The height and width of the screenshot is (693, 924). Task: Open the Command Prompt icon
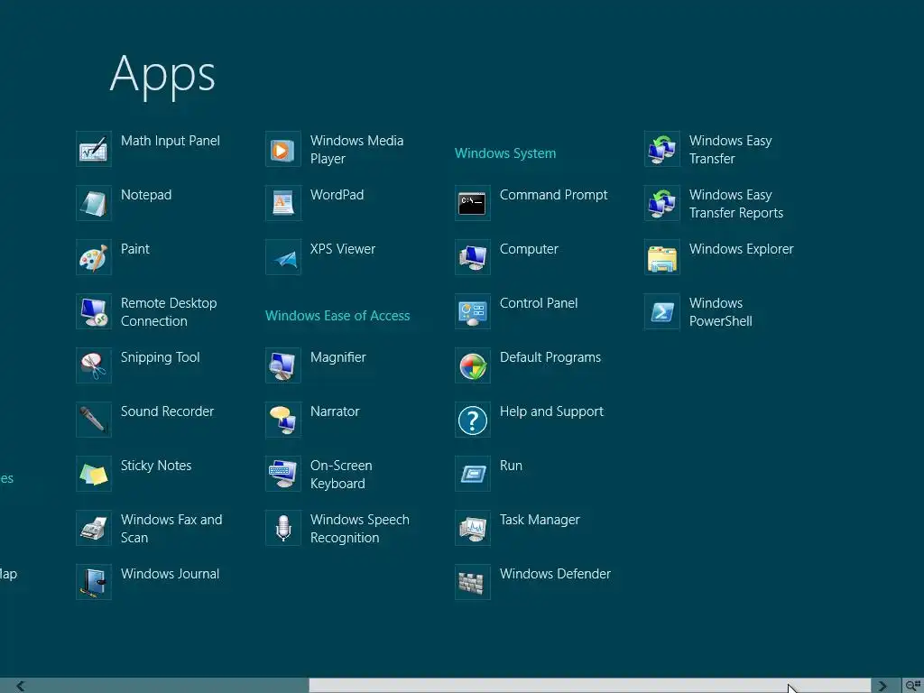[x=473, y=203]
